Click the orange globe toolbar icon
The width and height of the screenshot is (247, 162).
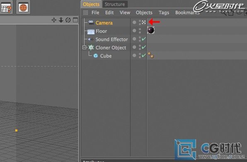[x=23, y=7]
